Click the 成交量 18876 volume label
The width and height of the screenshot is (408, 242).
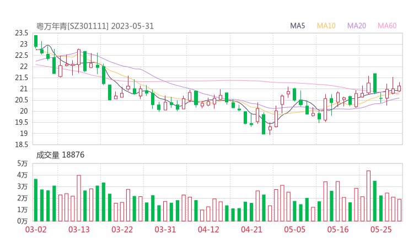tap(60, 155)
